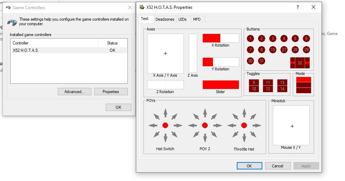
Task: Click button indicator 5
Action: click(x=295, y=39)
